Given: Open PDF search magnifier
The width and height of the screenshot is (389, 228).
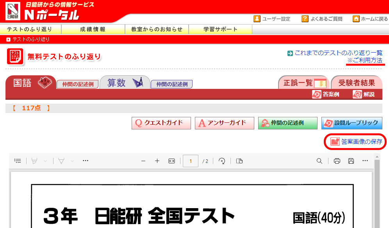Looking at the screenshot, I should [319, 161].
